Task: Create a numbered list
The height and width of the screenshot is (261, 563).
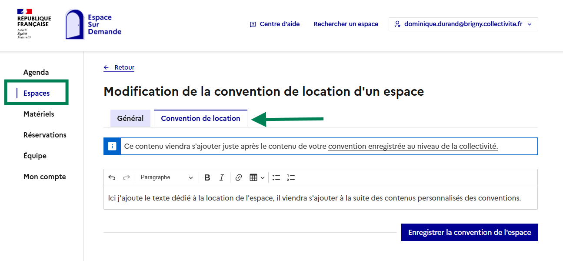Action: (291, 177)
